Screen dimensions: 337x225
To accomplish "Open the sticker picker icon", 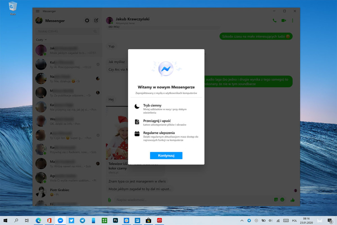I will 276,200.
